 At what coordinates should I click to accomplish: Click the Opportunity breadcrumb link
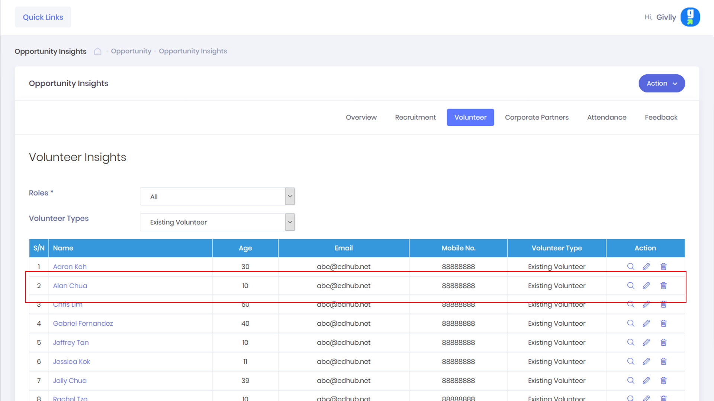(131, 51)
